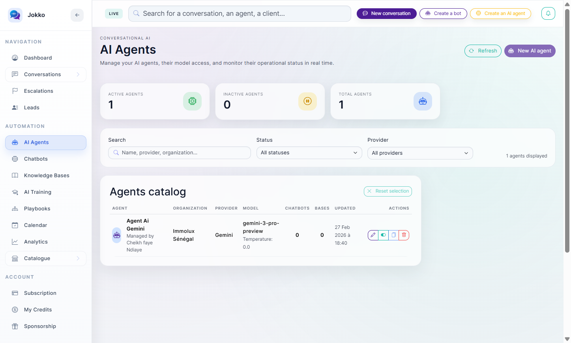Start a New conversation
This screenshot has width=571, height=343.
(386, 13)
